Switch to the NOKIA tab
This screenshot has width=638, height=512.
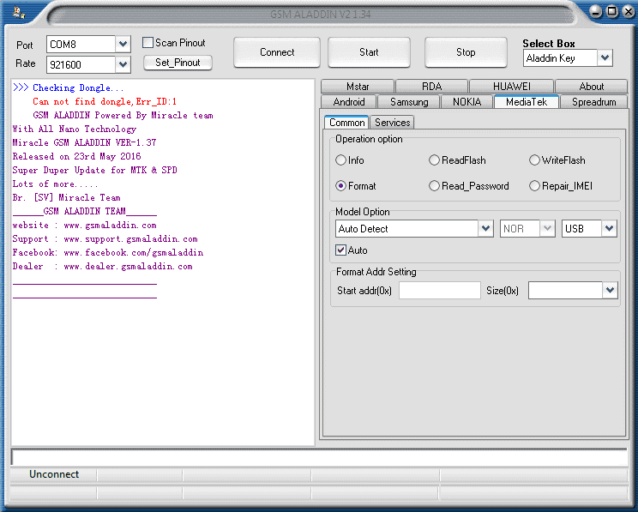tap(466, 102)
